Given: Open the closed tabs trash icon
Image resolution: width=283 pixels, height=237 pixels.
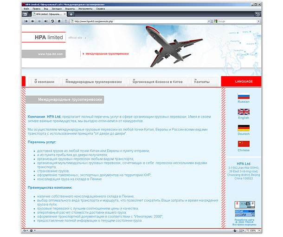Looking at the screenshot, I should [x=258, y=14].
